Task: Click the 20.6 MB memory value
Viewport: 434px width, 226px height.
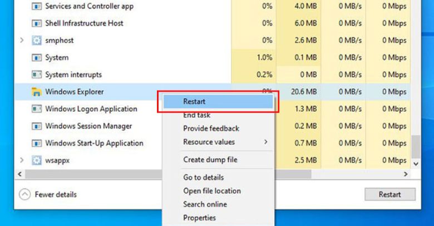Action: [x=304, y=92]
